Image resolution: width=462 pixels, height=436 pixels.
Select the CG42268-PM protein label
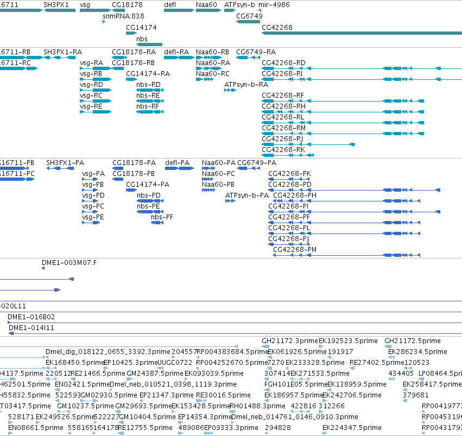click(295, 250)
